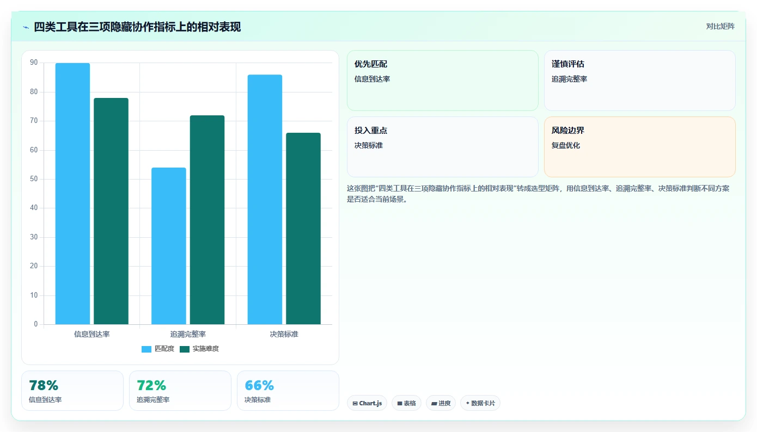This screenshot has height=432, width=757.
Task: Click the blue 信息到达率 bar
Action: pyautogui.click(x=72, y=194)
